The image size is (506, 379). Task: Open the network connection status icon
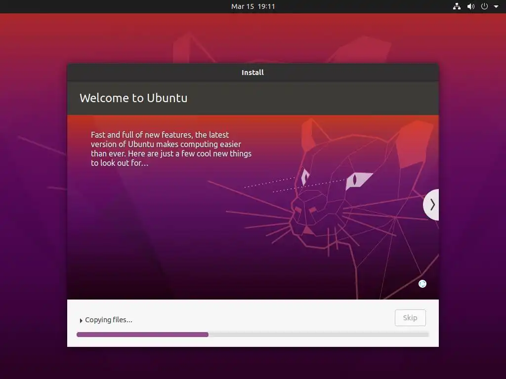point(457,6)
